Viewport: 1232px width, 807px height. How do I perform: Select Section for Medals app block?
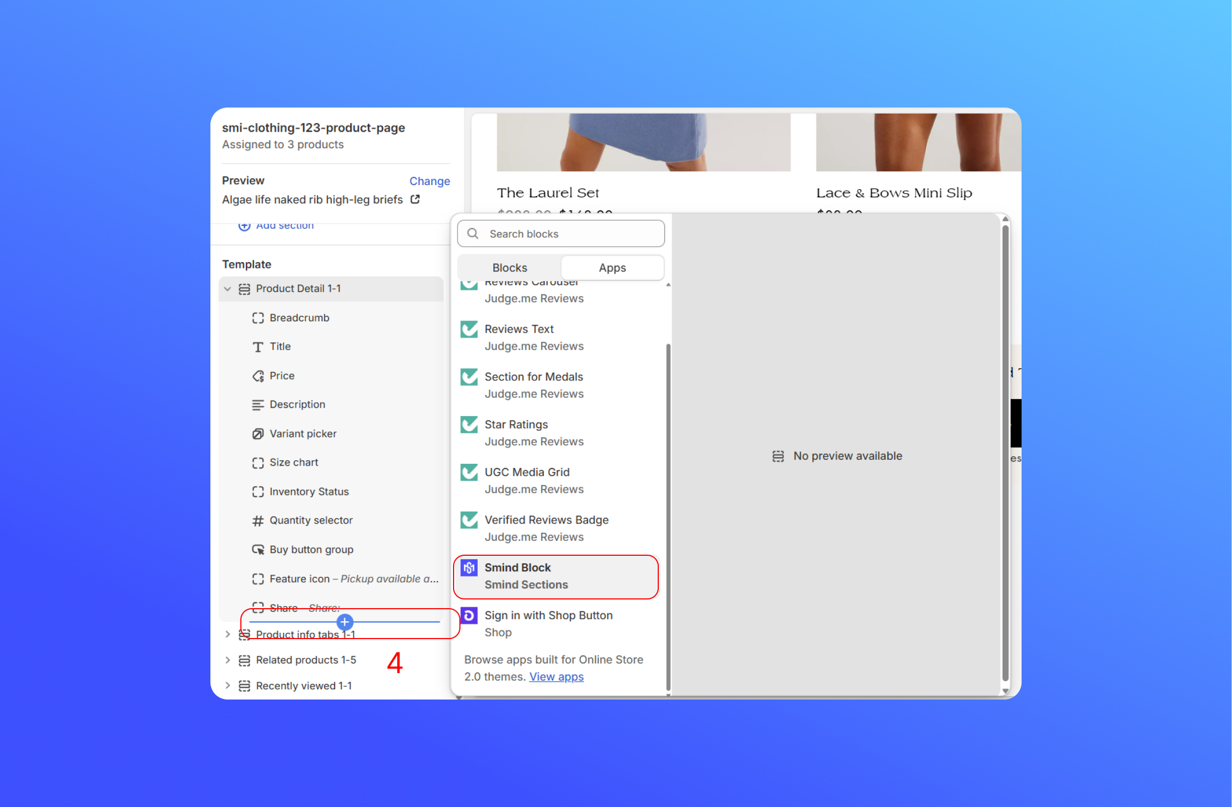(559, 385)
